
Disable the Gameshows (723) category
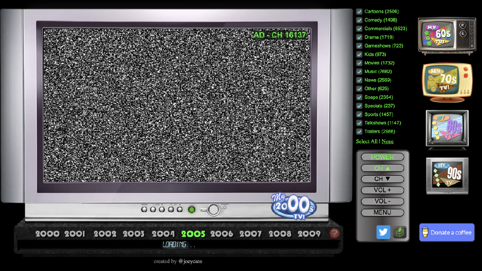(x=359, y=46)
